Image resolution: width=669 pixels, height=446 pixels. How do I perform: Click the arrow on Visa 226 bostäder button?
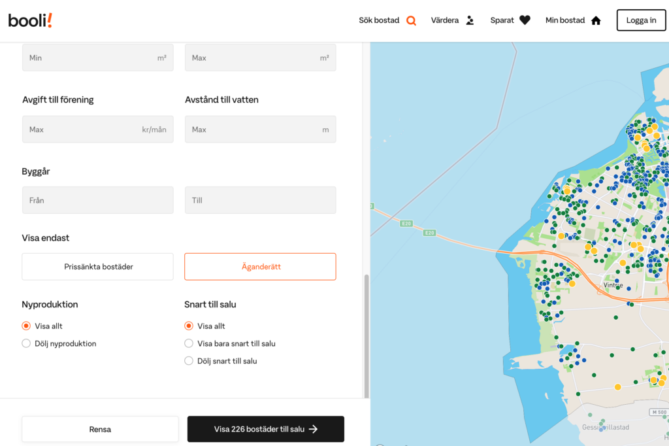click(x=314, y=429)
